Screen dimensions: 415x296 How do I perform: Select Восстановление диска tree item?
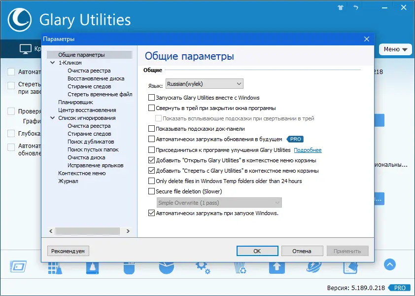pyautogui.click(x=96, y=79)
